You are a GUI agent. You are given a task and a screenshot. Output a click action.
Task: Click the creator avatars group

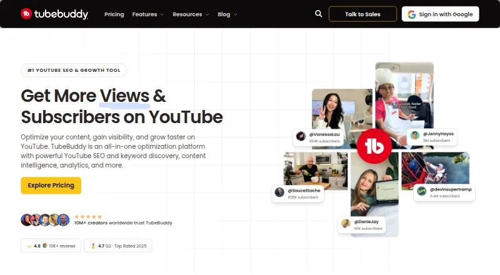pos(45,220)
